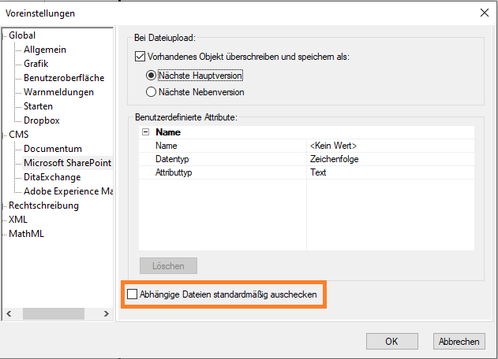The width and height of the screenshot is (498, 359).
Task: Select Rechtschreibung category
Action: (43, 205)
